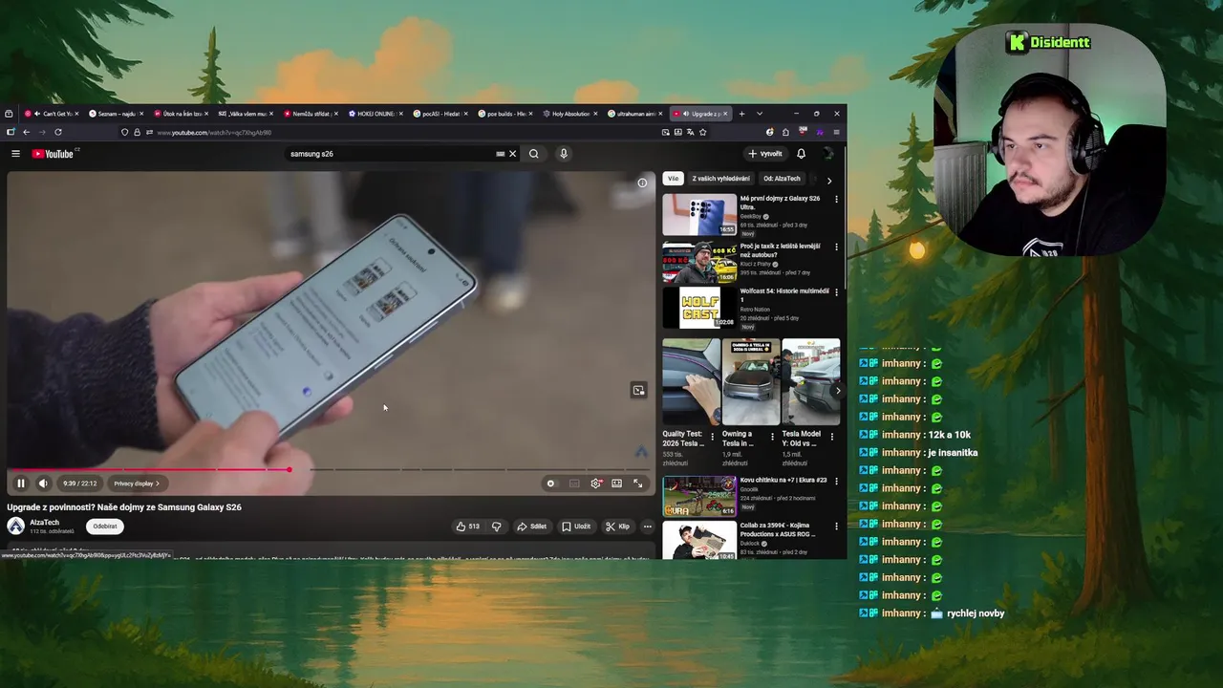
Task: Share the video via Sdílet
Action: [531, 527]
